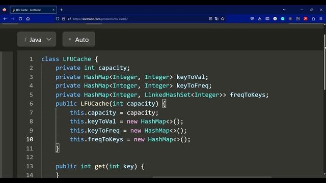Click the red square extension icon
Image resolution: width=326 pixels, height=183 pixels.
tap(306, 19)
